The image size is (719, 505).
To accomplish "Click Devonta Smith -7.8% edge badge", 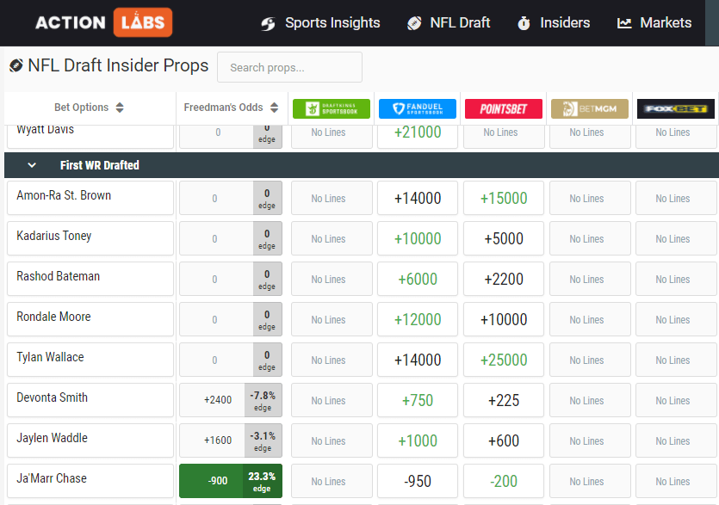I will tap(263, 401).
